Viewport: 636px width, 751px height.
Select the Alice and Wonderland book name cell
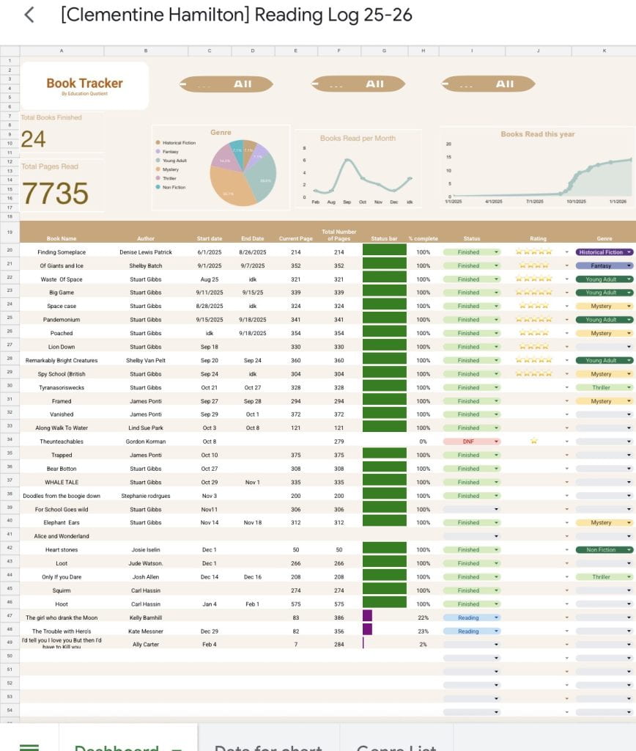62,536
